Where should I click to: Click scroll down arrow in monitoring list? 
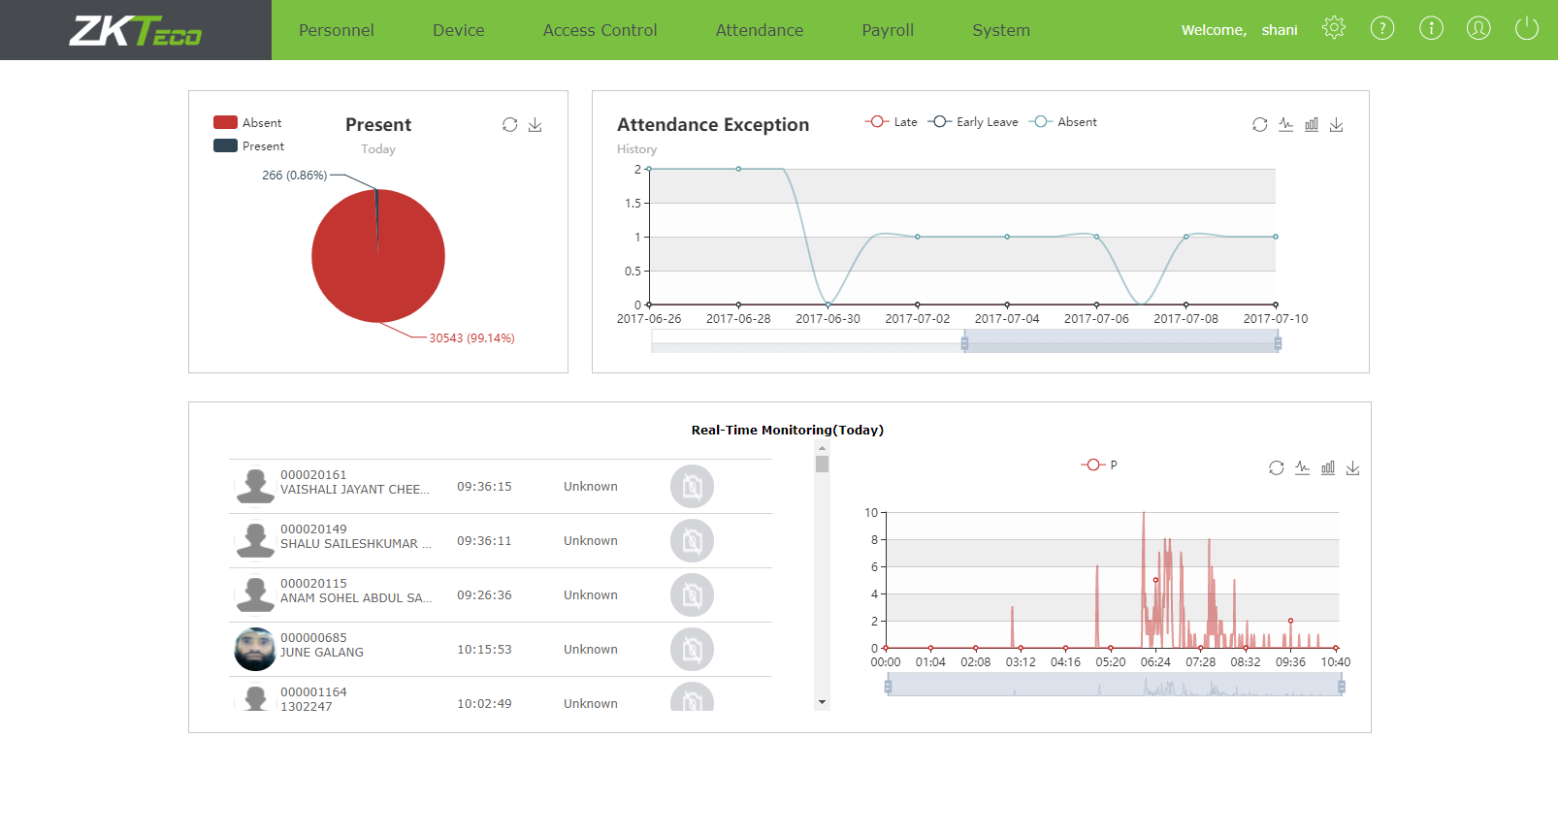point(822,702)
